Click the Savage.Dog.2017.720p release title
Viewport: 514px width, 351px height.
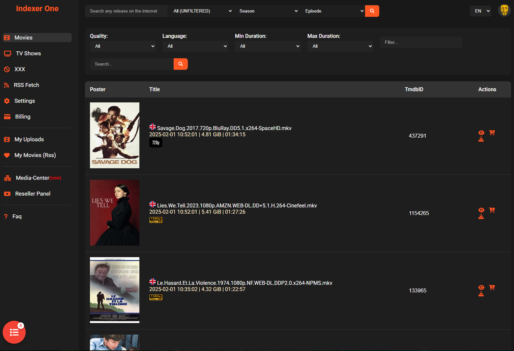[x=224, y=128]
